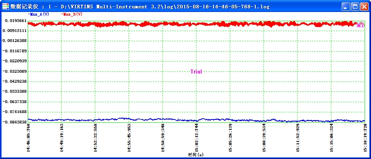Click the log file path in title bar
Screen dimensions: 371x159
pos(165,7)
